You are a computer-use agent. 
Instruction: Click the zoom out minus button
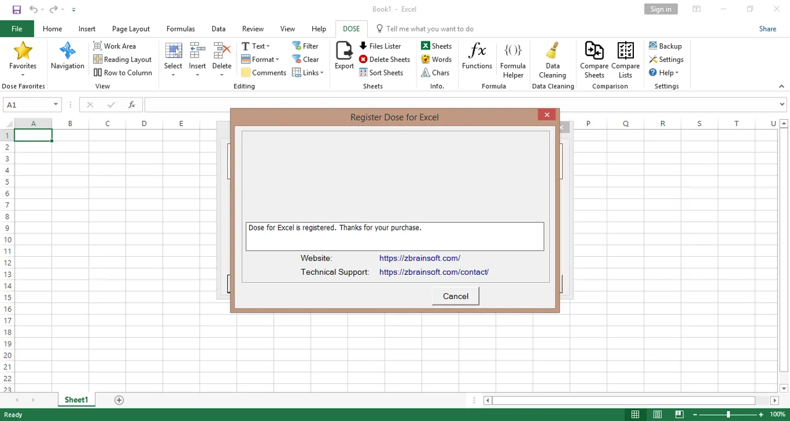[x=695, y=415]
